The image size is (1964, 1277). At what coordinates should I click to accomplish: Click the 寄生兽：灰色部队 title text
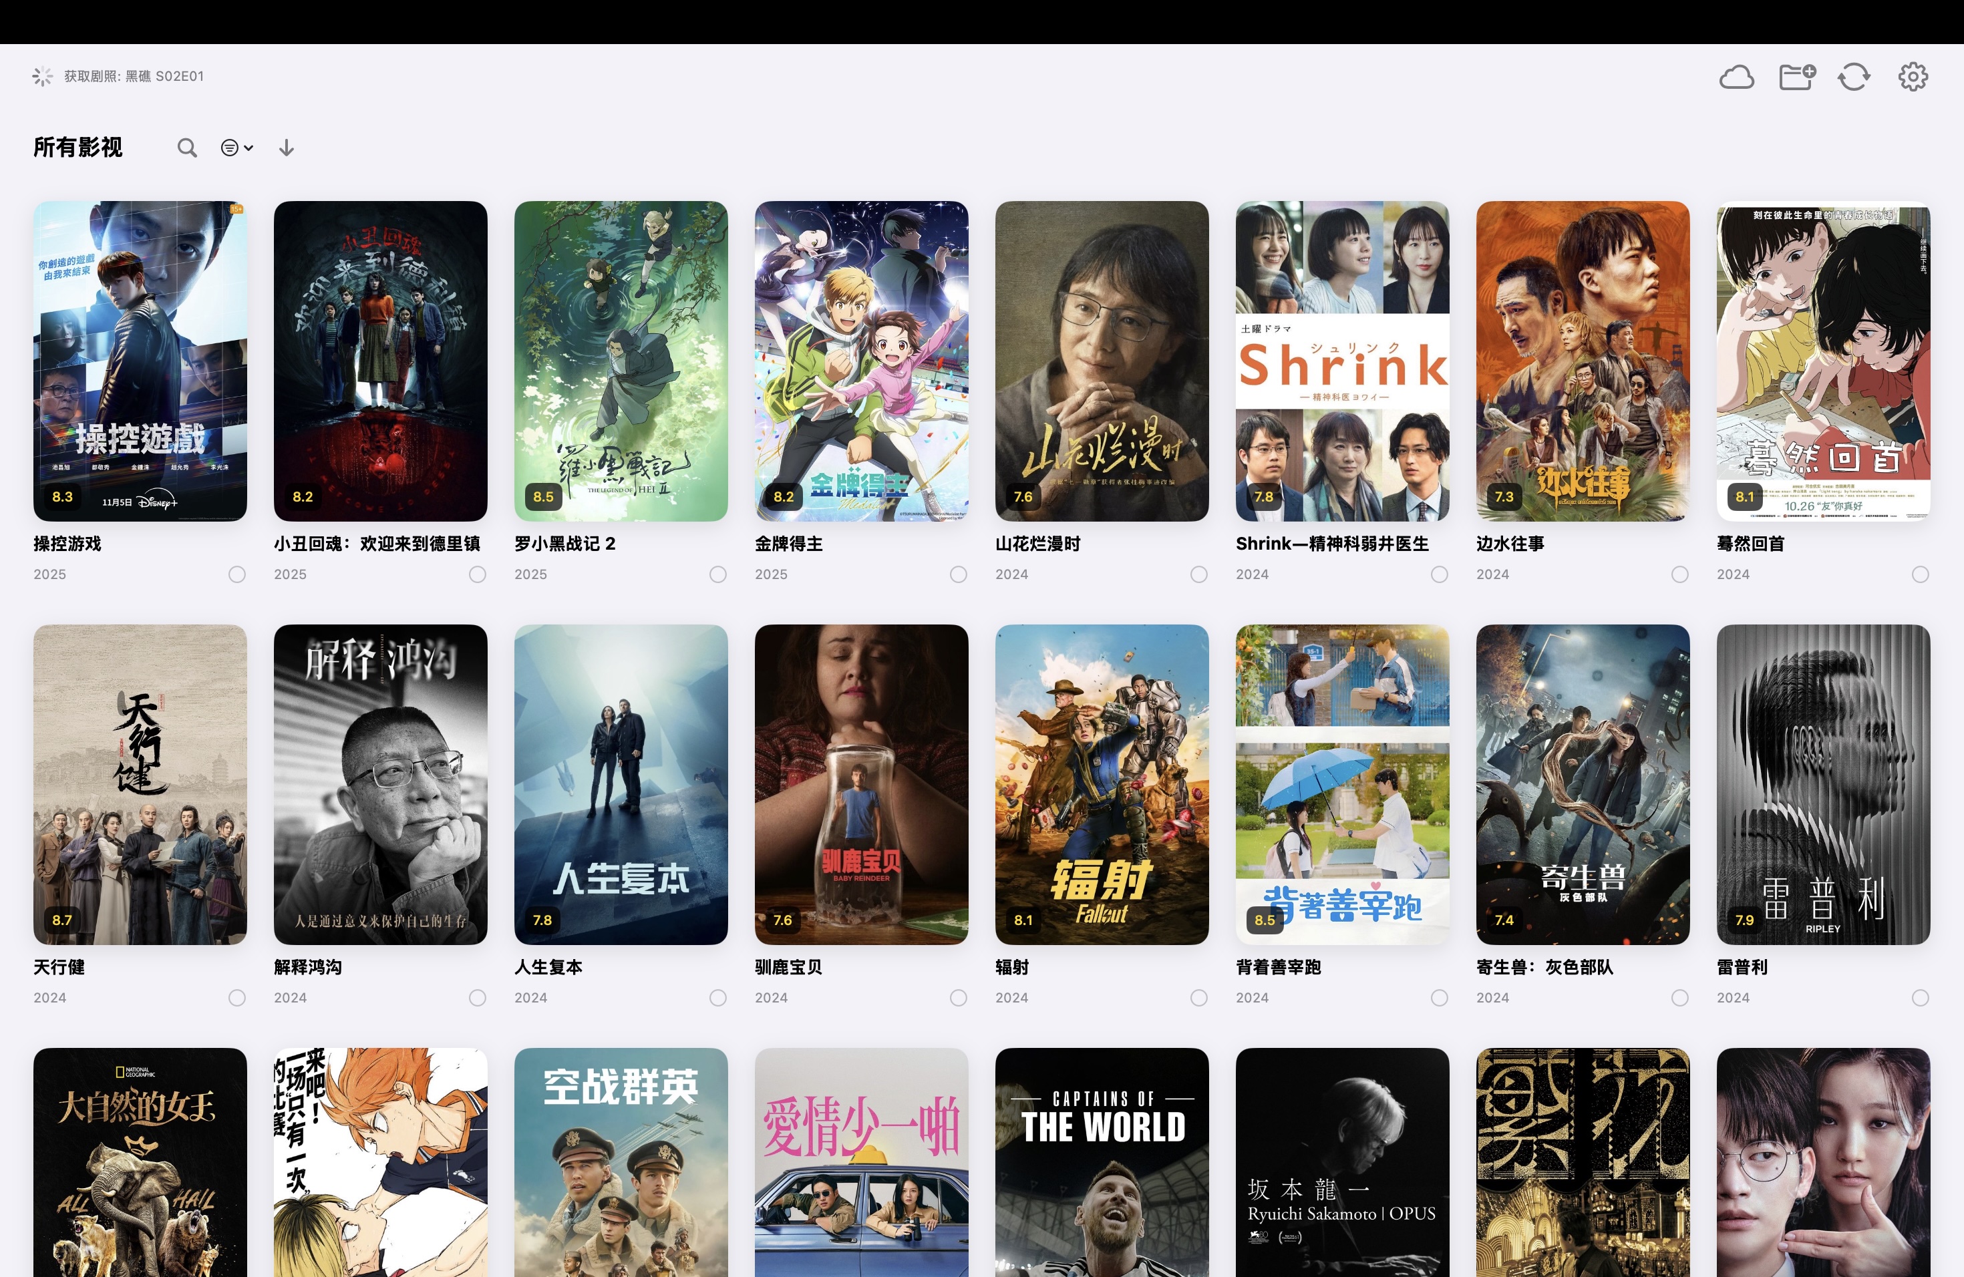click(x=1544, y=967)
